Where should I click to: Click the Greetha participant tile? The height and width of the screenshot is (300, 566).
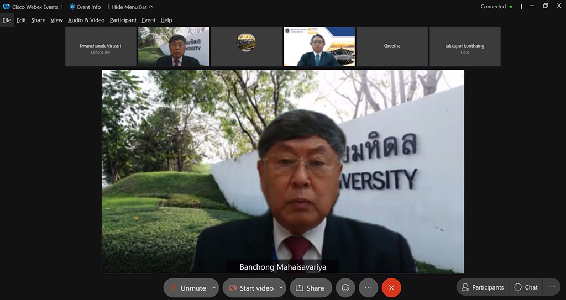click(392, 46)
